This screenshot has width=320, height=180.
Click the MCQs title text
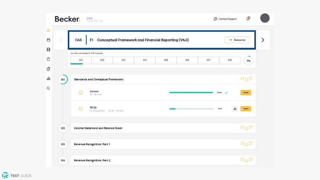93,108
